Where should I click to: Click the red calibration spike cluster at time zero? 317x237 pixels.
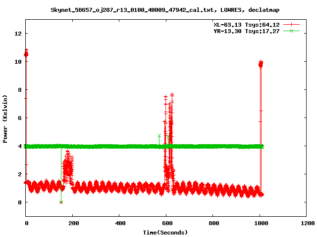(26, 53)
